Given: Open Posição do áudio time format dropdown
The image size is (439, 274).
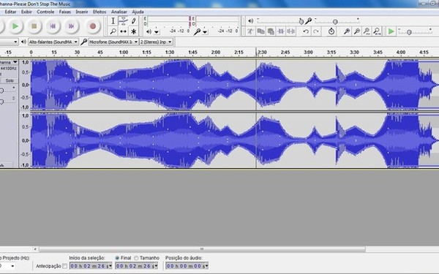Looking at the screenshot, I should coord(206,266).
